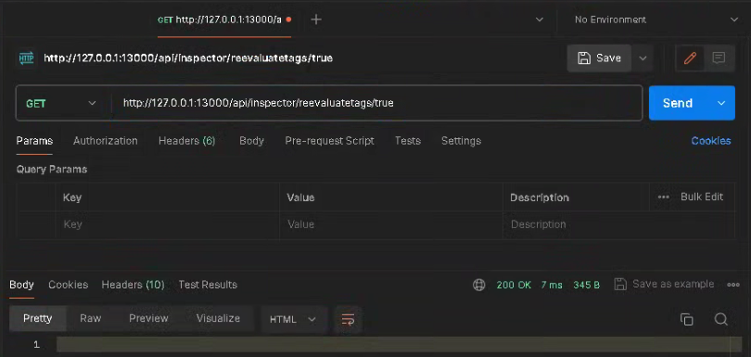Viewport: 751px width, 357px height.
Task: Open the Headers (10) response tab
Action: 134,285
